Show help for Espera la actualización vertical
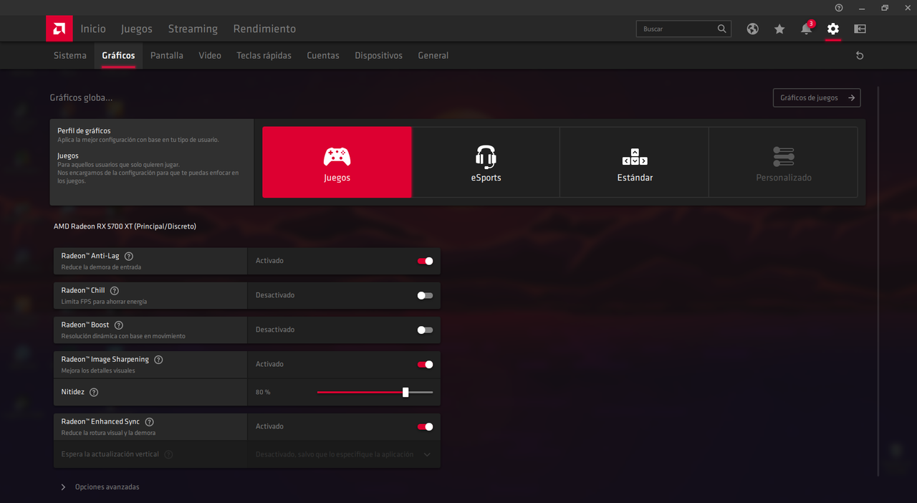 [168, 454]
